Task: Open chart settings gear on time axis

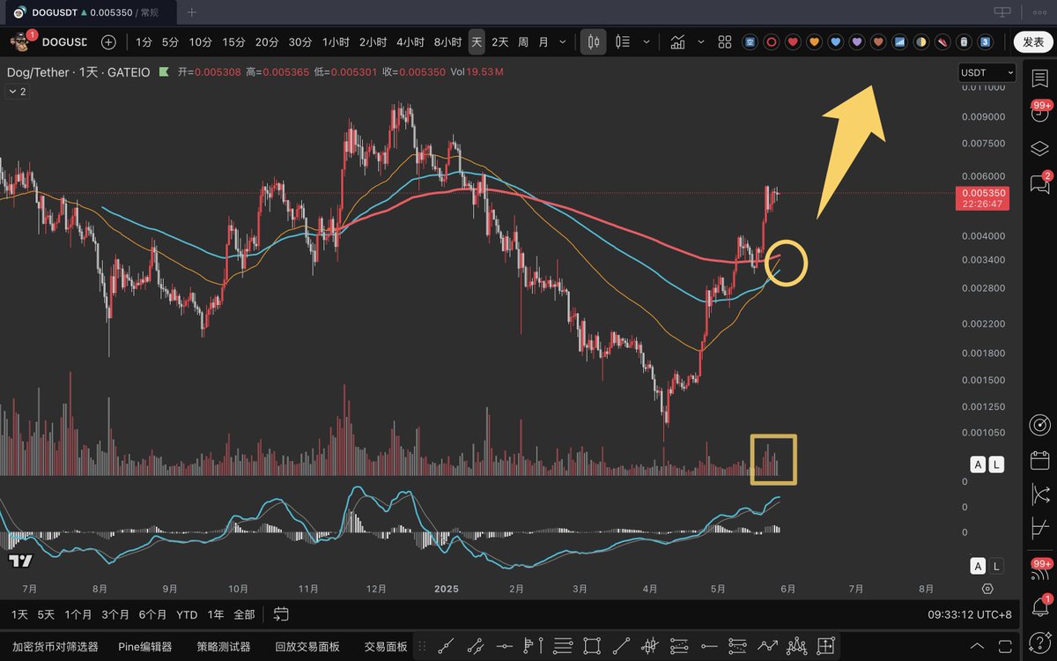Action: (987, 588)
